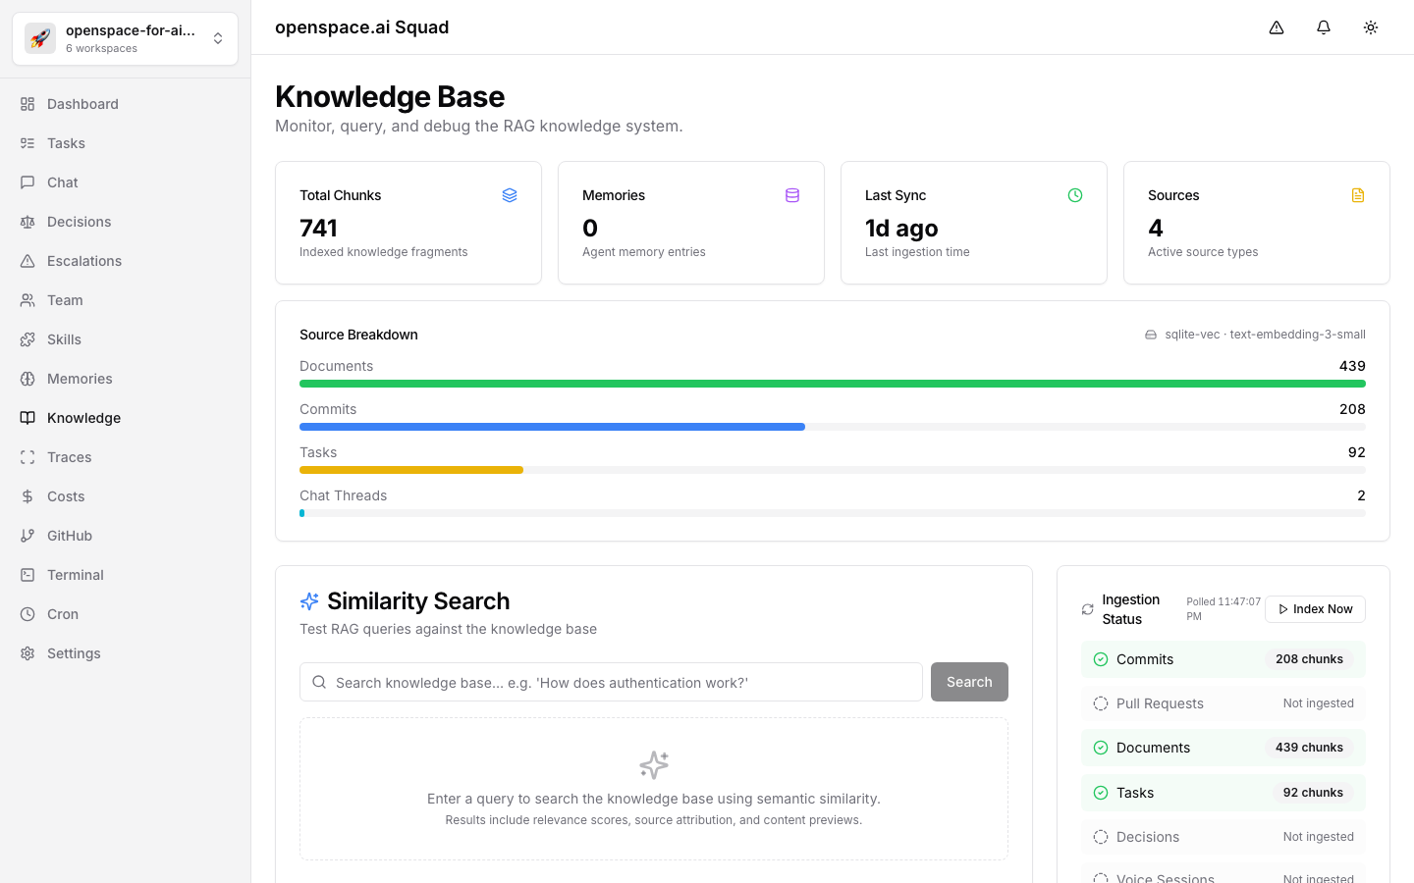Click the refresh icon beside Ingestion Status
The height and width of the screenshot is (883, 1414).
point(1088,609)
